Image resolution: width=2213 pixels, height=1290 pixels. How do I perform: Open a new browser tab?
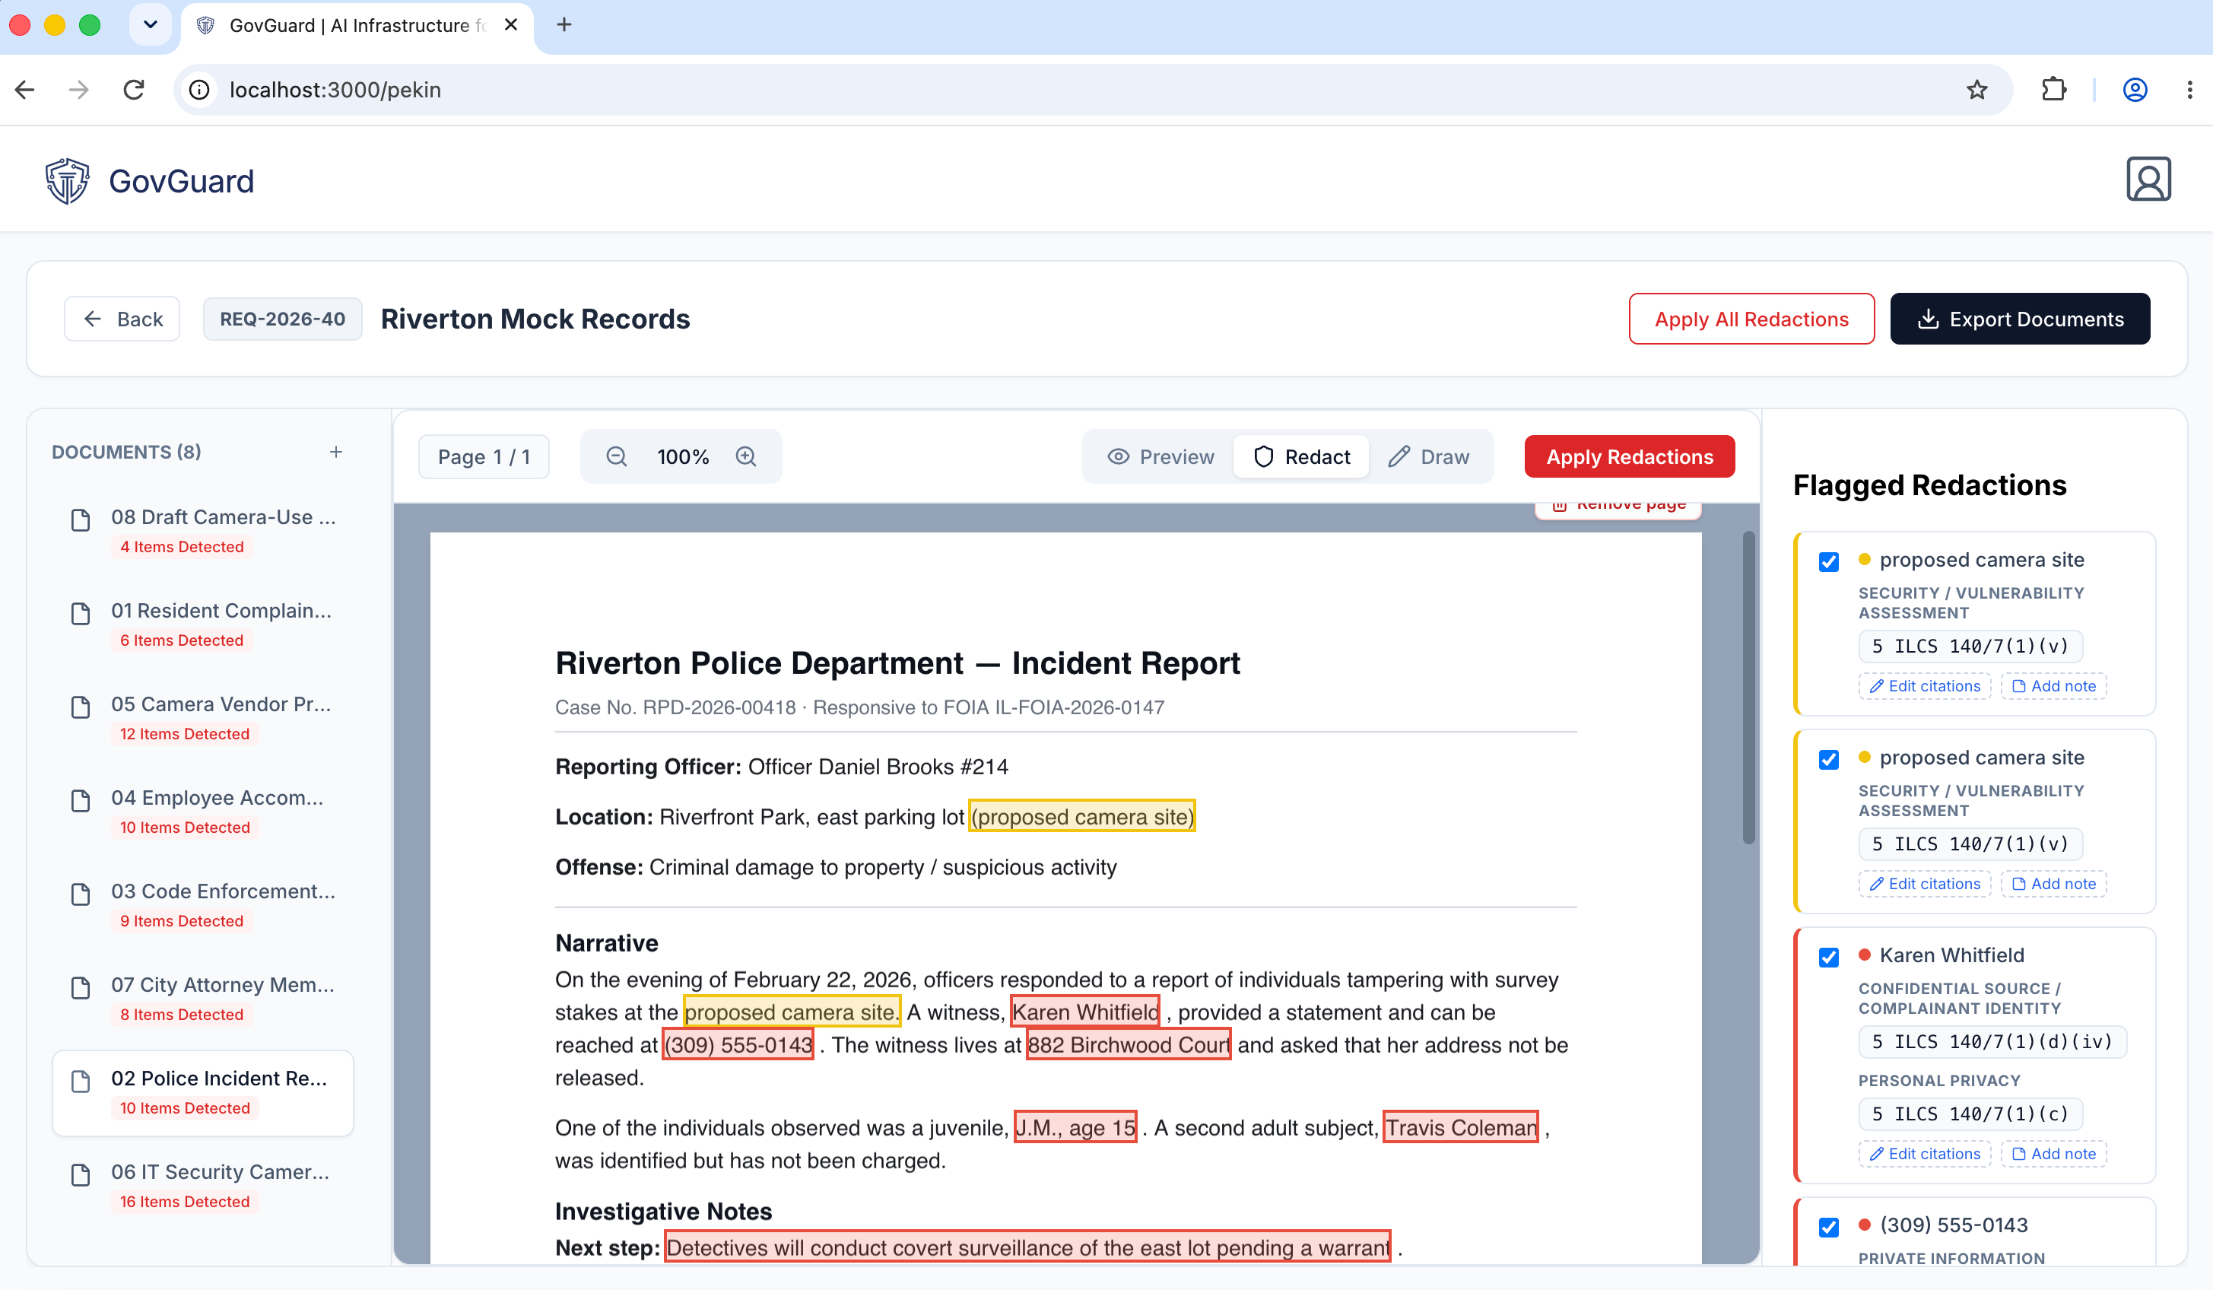[x=564, y=24]
